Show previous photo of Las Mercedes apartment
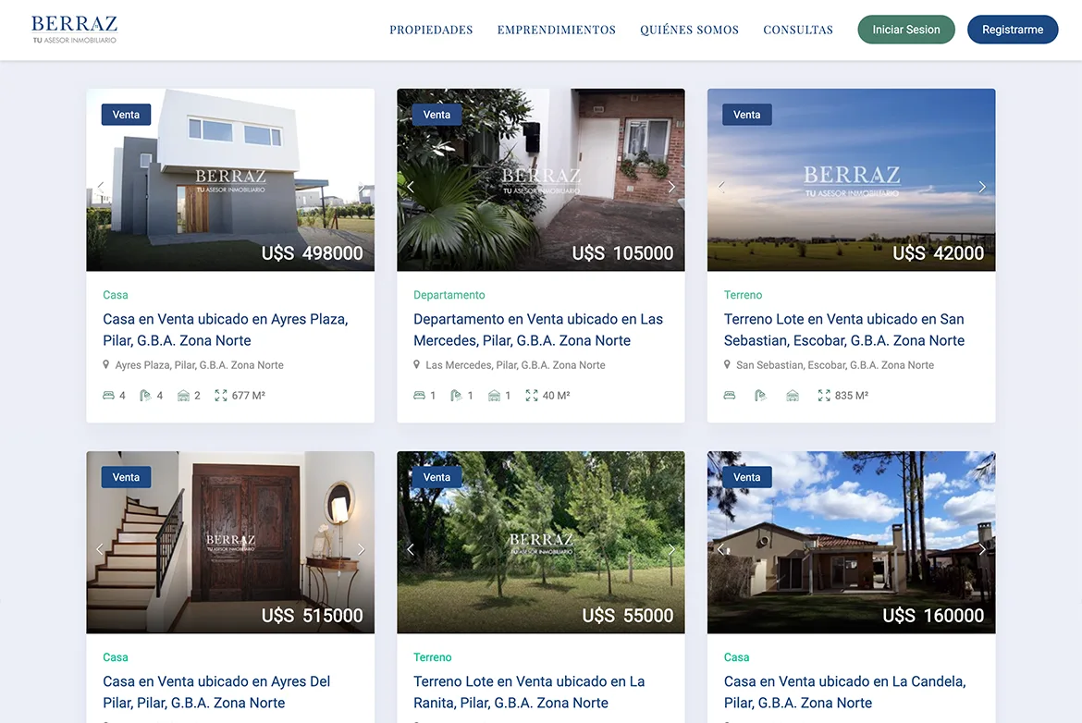This screenshot has width=1082, height=723. click(411, 187)
